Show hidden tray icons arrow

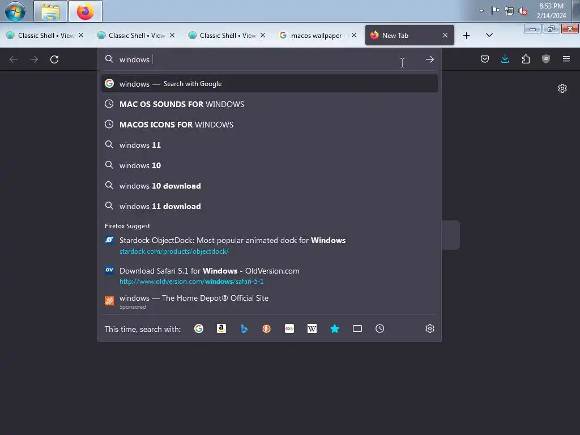(x=481, y=11)
